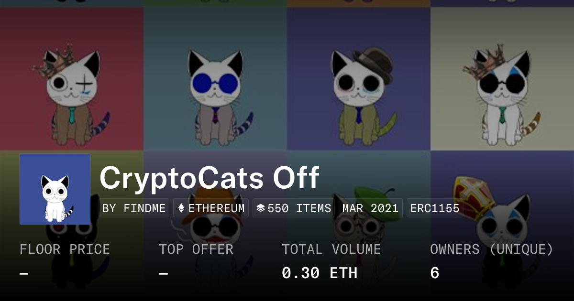The height and width of the screenshot is (301, 574).
Task: Click the stacked layers items icon
Action: (261, 208)
